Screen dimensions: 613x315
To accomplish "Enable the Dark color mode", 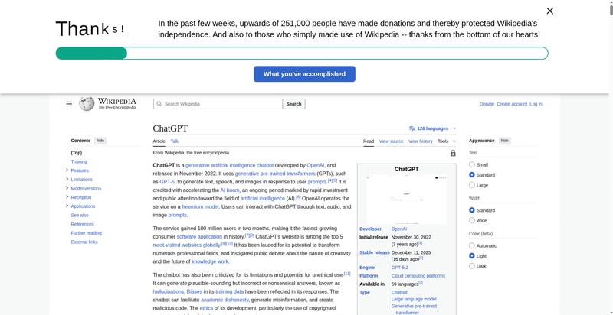I will click(472, 266).
